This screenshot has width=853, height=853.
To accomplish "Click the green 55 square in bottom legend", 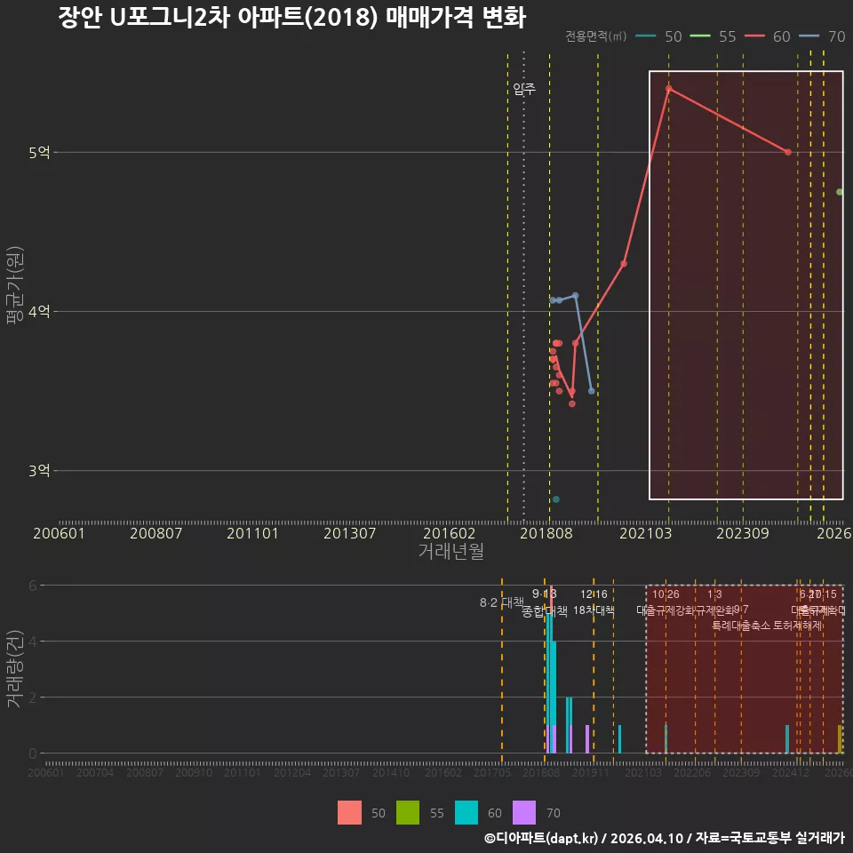I will point(408,812).
